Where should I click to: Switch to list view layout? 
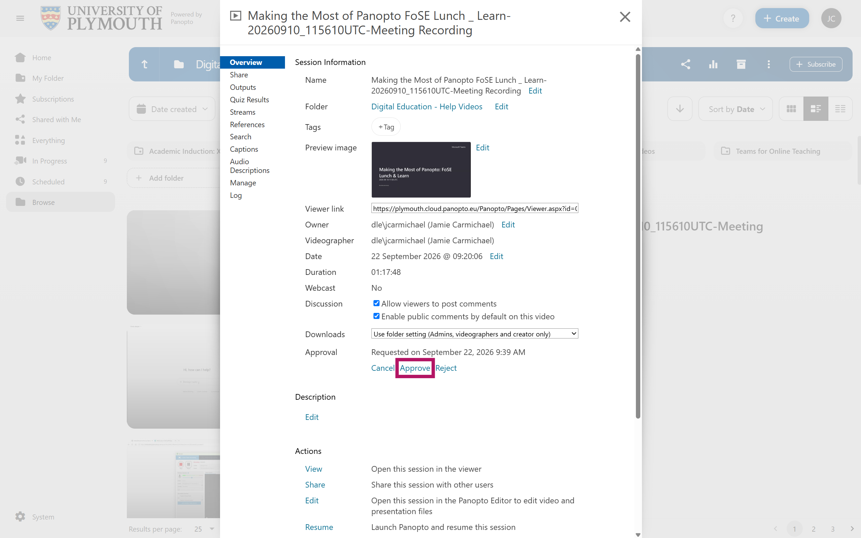pyautogui.click(x=840, y=109)
